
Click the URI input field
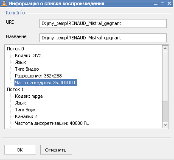click(x=103, y=23)
